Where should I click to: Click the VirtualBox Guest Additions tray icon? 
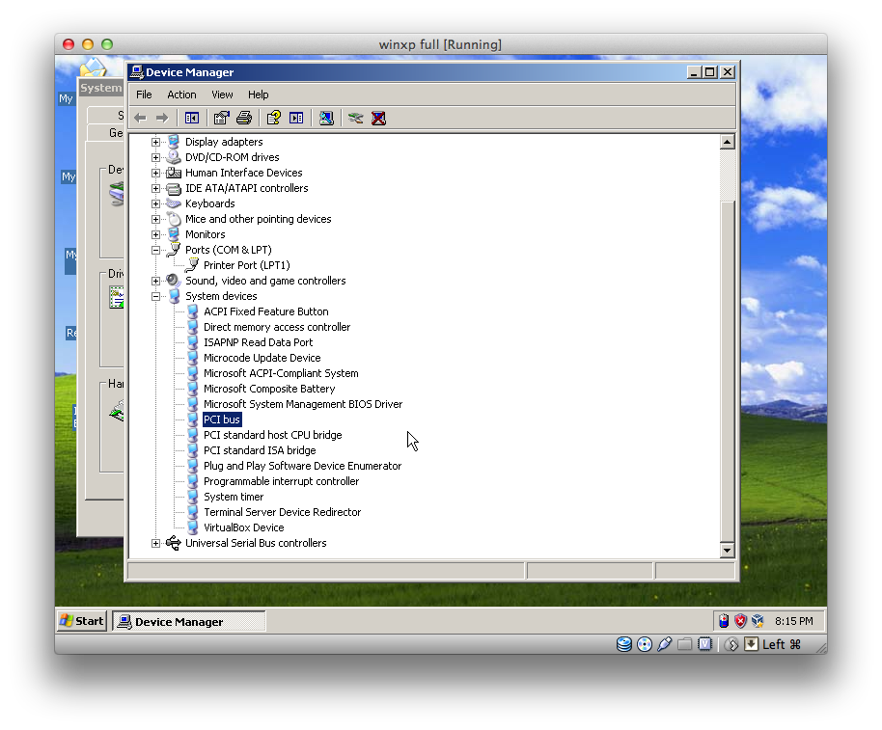click(758, 622)
